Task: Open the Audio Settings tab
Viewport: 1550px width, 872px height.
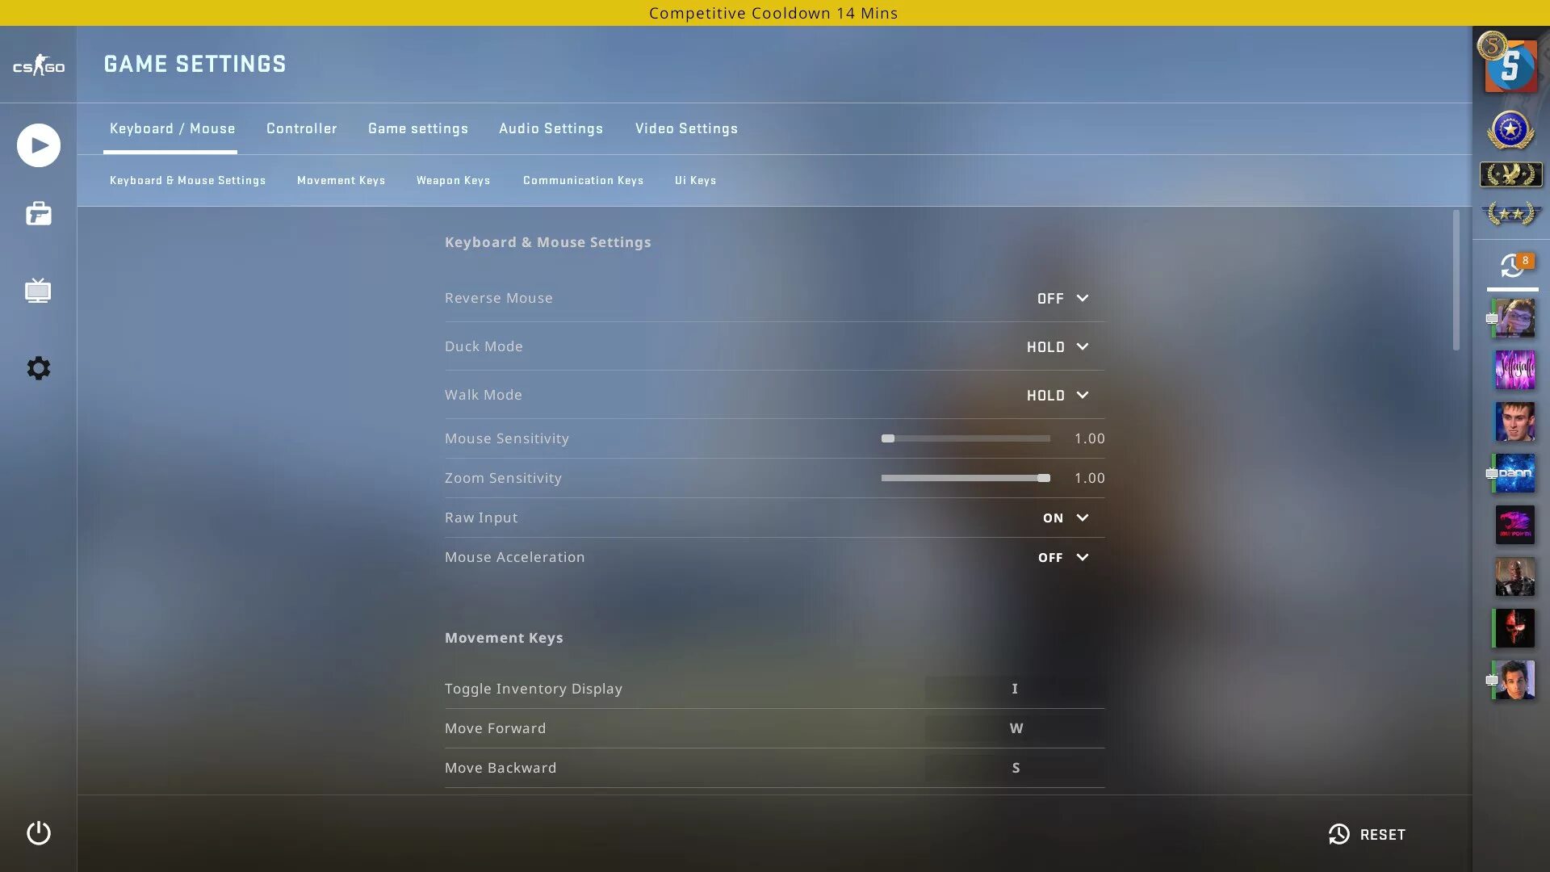Action: click(x=551, y=128)
